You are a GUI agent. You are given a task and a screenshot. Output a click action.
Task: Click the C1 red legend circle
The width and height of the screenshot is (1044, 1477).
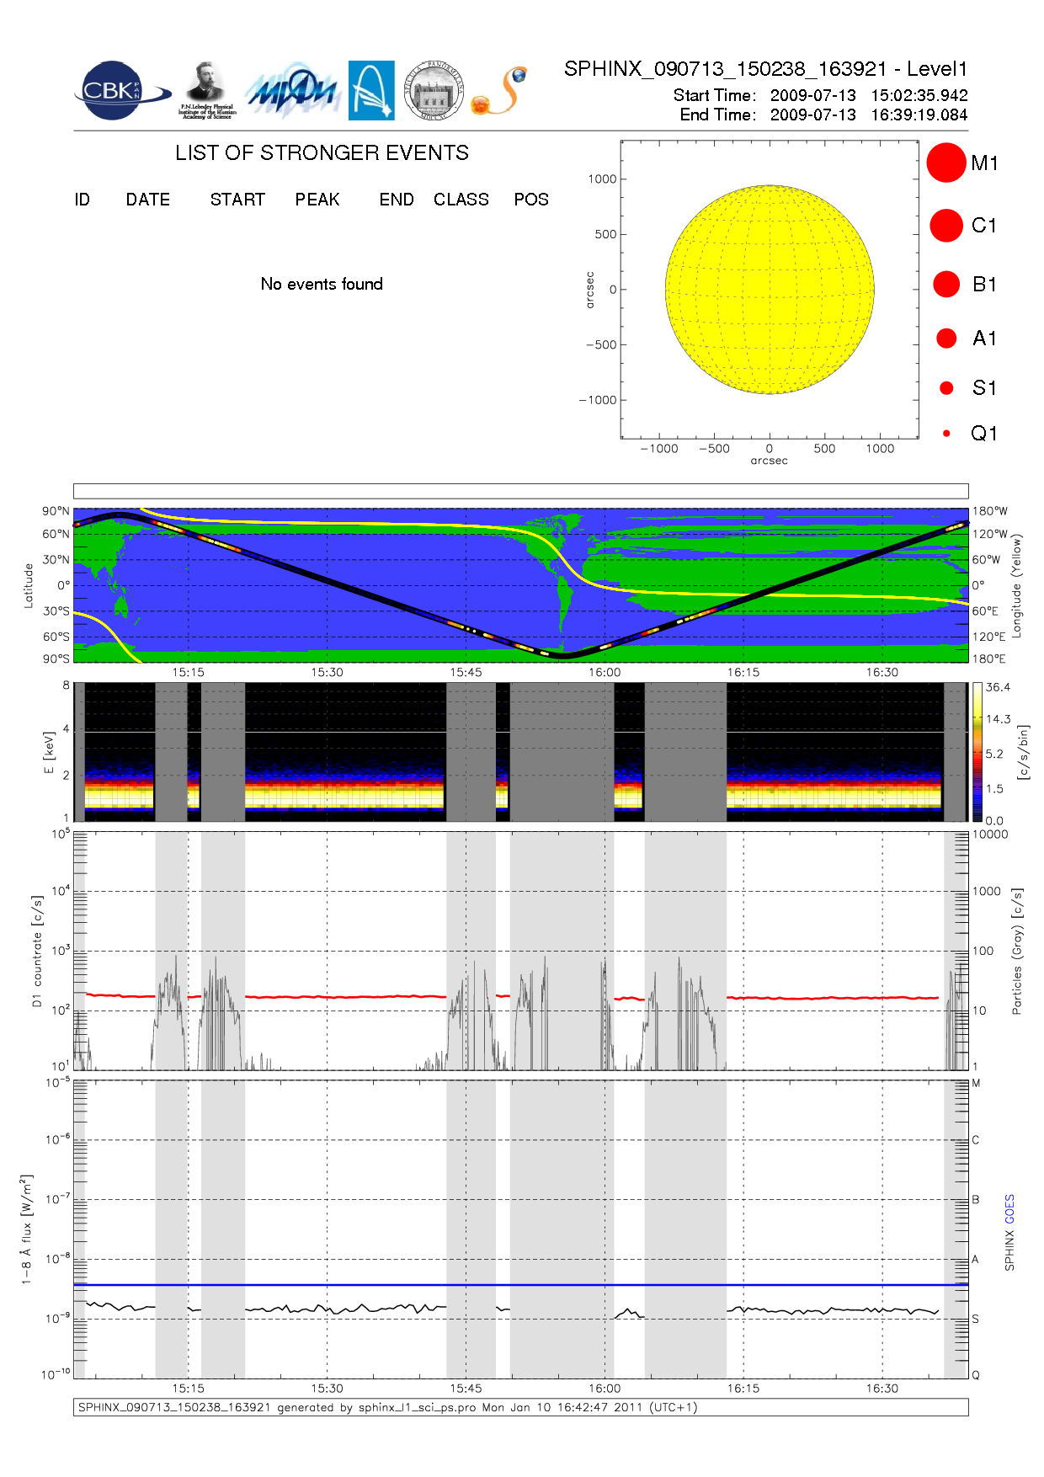(945, 226)
